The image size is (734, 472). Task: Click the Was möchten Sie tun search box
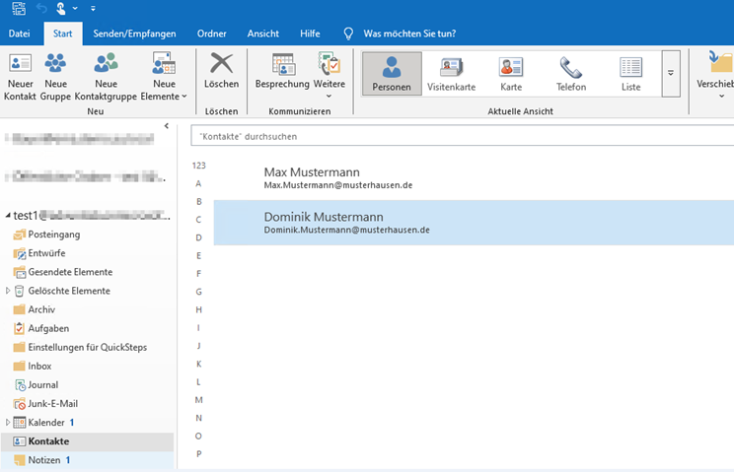[409, 34]
